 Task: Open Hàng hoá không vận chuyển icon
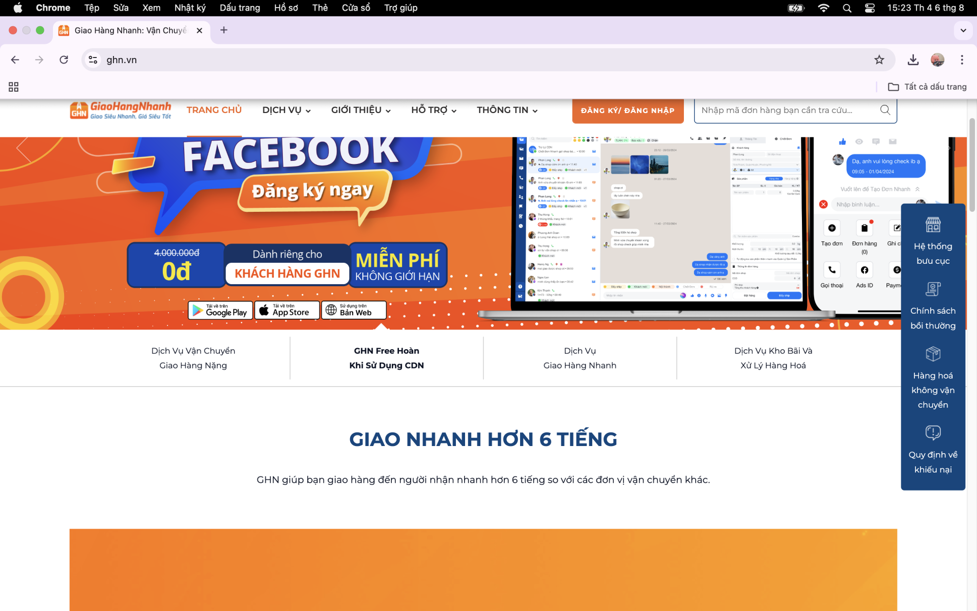pos(933,354)
